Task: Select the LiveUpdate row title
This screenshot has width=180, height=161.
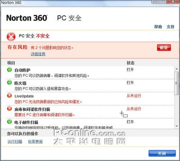Action: [x=24, y=96]
